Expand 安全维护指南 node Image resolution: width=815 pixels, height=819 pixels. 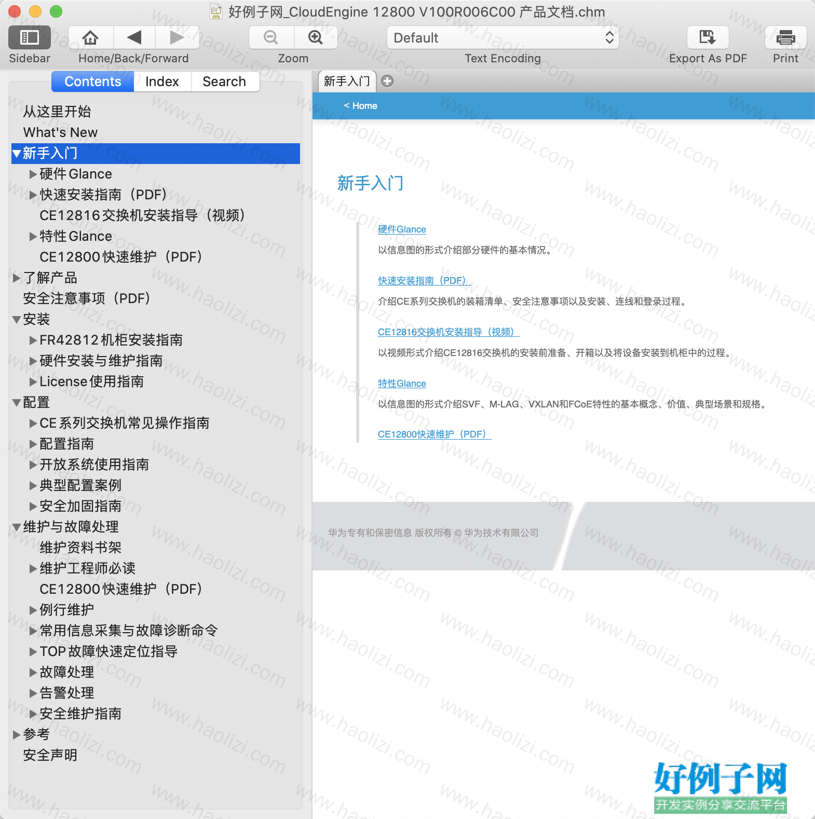point(33,714)
